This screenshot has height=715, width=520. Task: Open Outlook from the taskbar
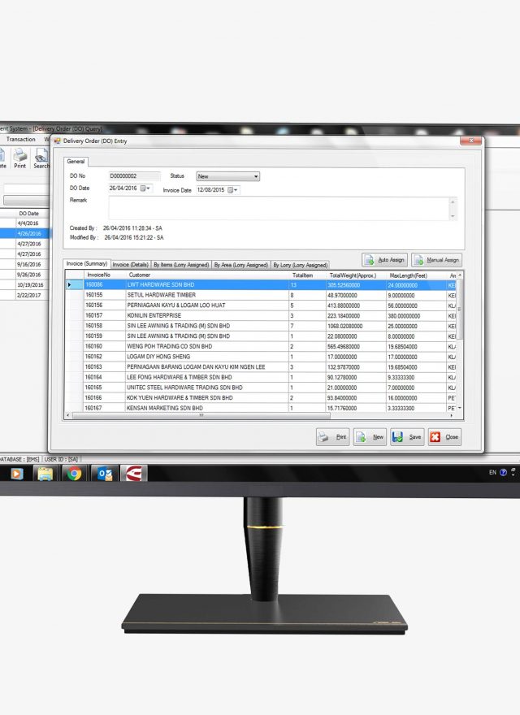104,474
